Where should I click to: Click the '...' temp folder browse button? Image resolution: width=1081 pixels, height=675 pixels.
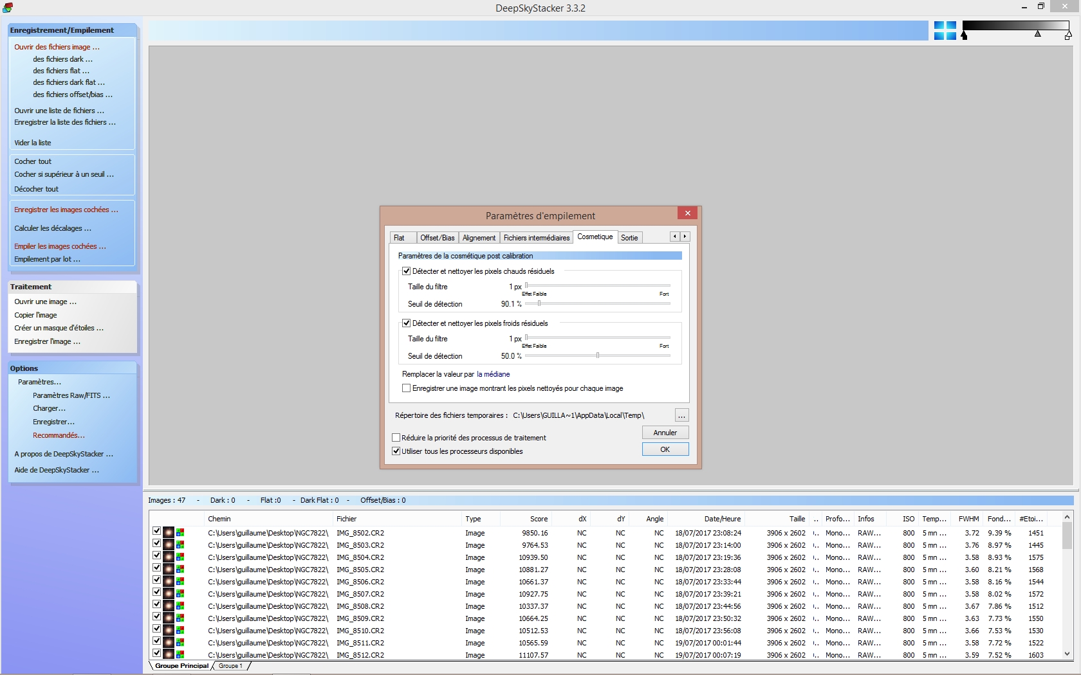(x=681, y=415)
